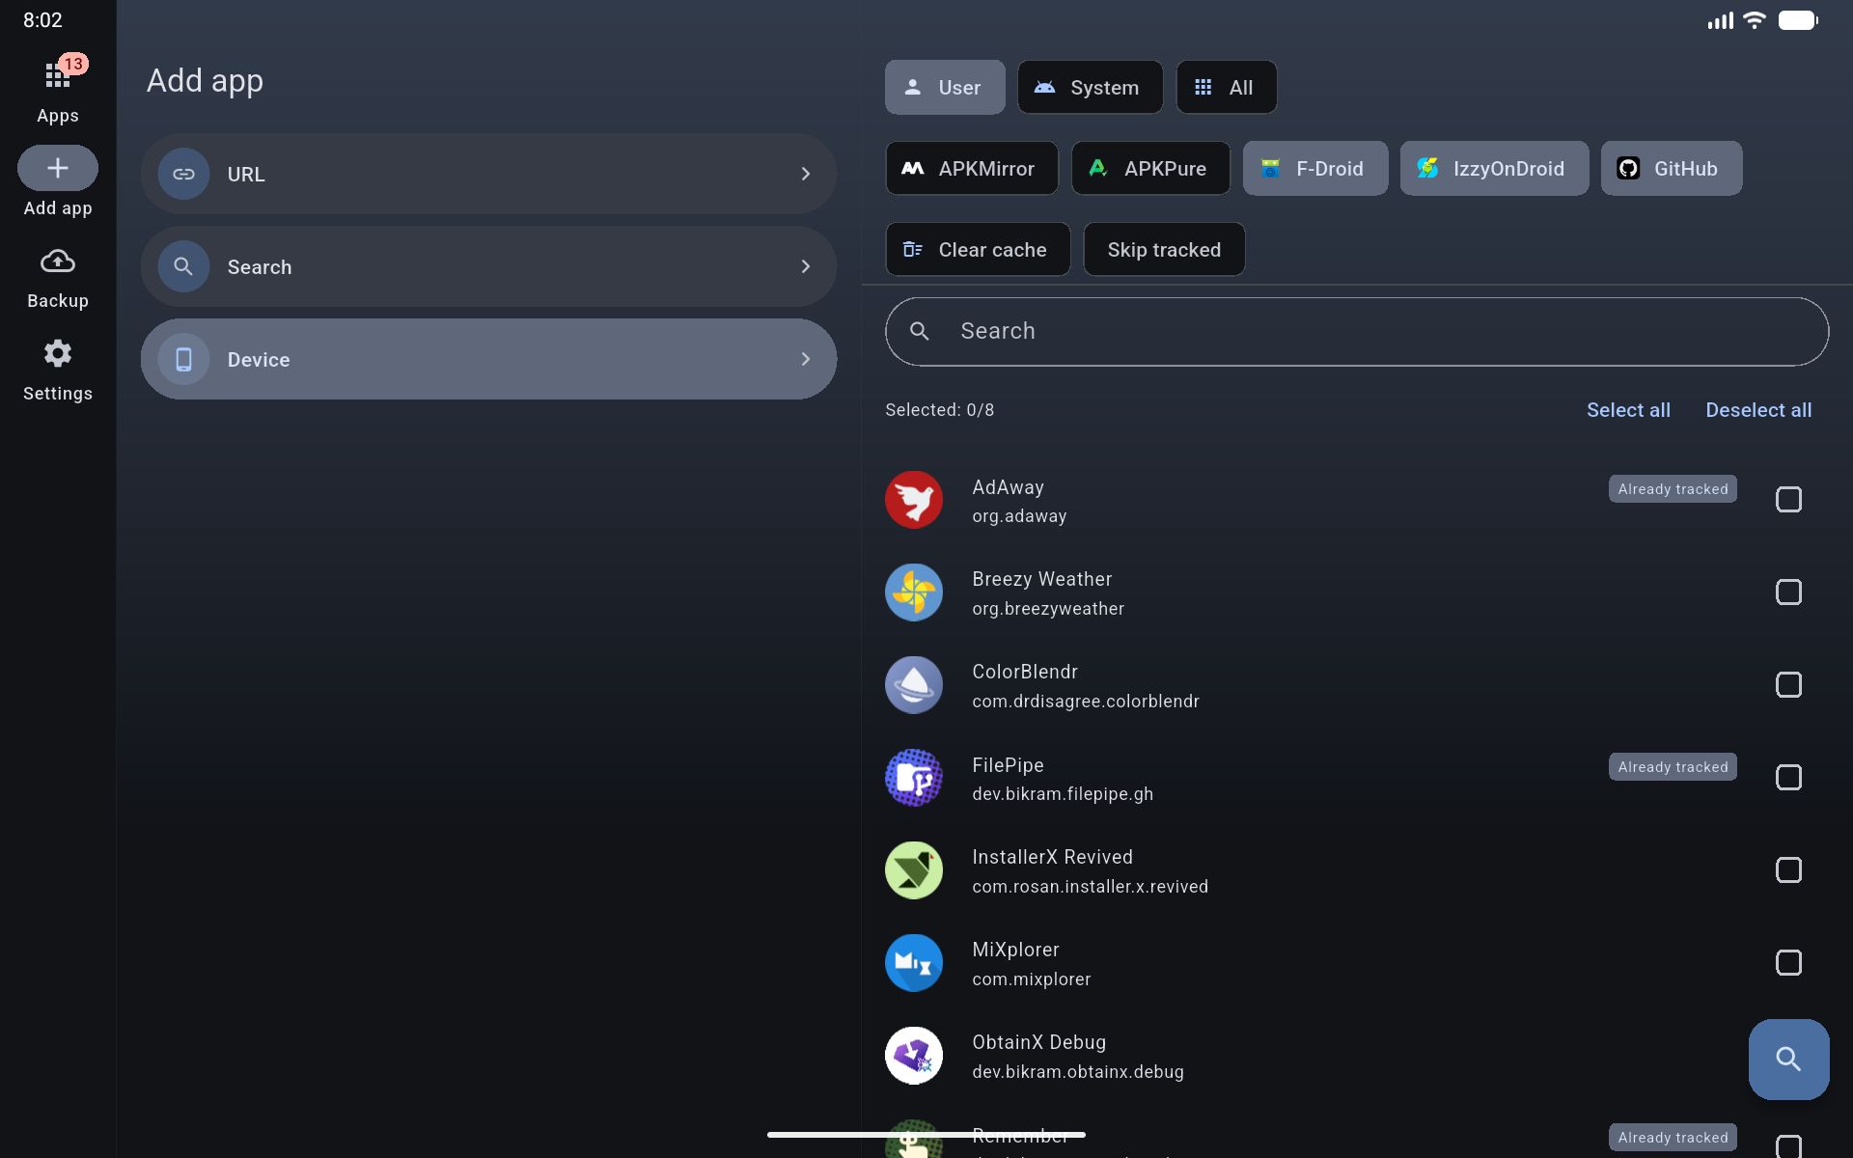Open the Add app sidebar item
The image size is (1853, 1158).
click(58, 182)
